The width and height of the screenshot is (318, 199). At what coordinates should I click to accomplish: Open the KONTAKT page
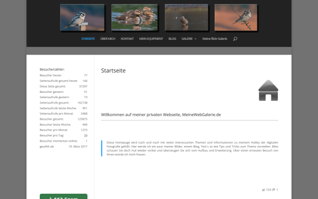point(127,39)
